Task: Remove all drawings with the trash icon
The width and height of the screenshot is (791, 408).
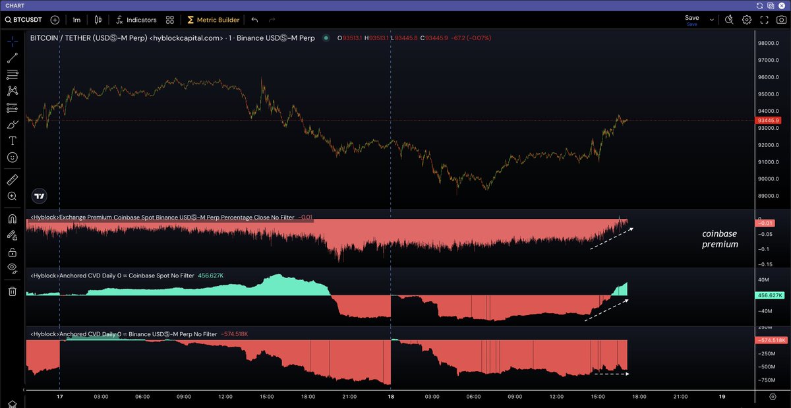Action: click(x=13, y=291)
